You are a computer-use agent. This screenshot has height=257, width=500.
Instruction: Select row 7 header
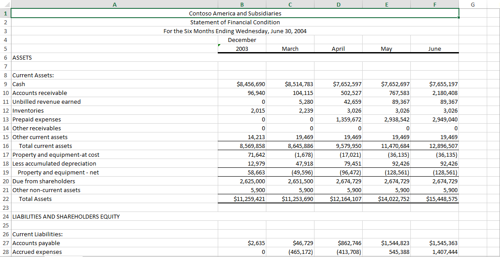[5, 66]
